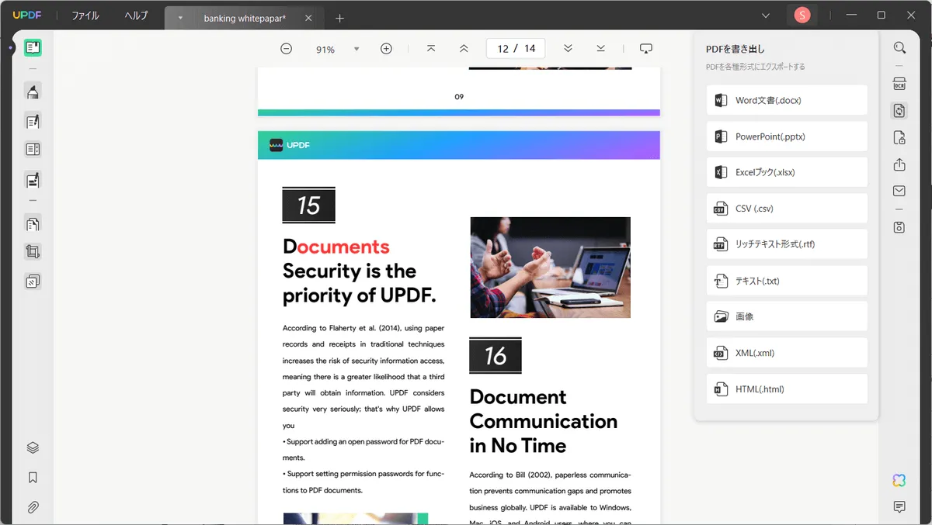This screenshot has width=932, height=525.
Task: Start slideshow presentation mode
Action: click(645, 49)
